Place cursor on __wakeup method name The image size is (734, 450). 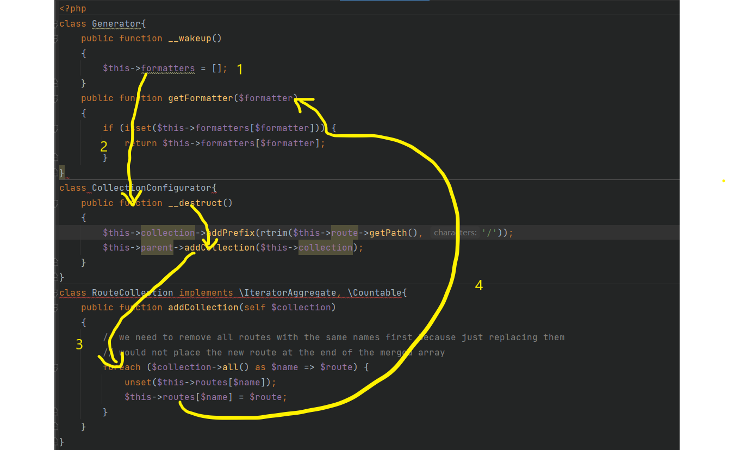pos(190,38)
